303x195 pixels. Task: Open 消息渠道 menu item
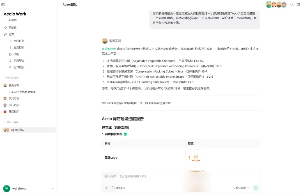pos(19,61)
